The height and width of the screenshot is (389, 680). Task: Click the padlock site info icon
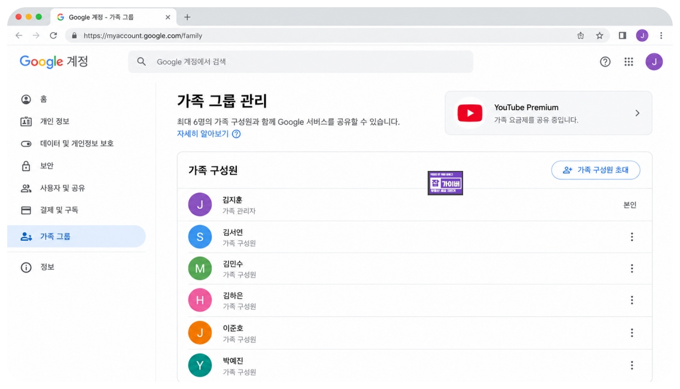click(x=74, y=36)
